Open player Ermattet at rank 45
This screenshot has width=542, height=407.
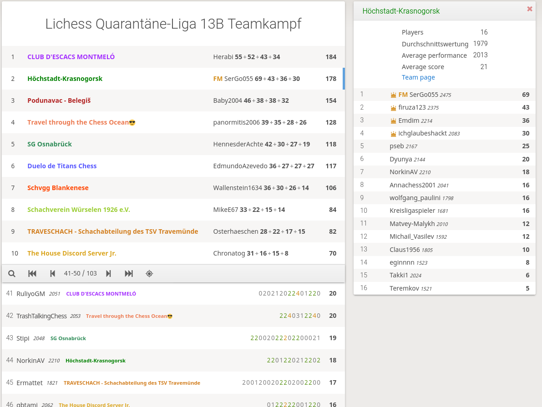point(30,383)
